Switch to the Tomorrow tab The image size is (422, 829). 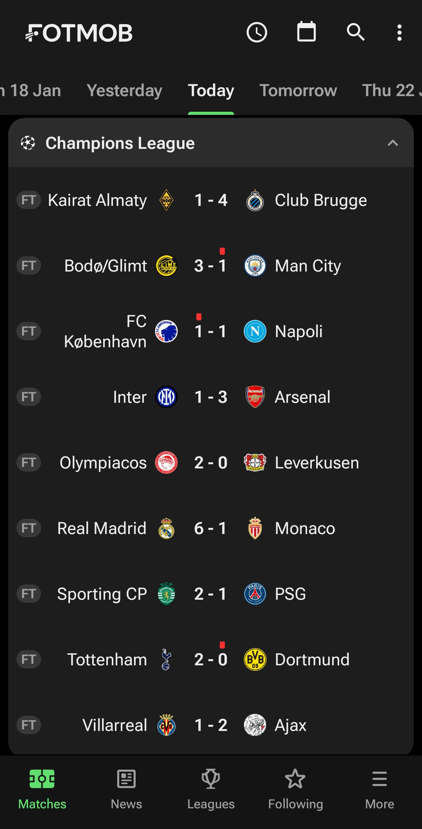click(298, 91)
